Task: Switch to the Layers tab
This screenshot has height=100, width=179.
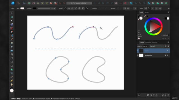Action: pos(142,42)
